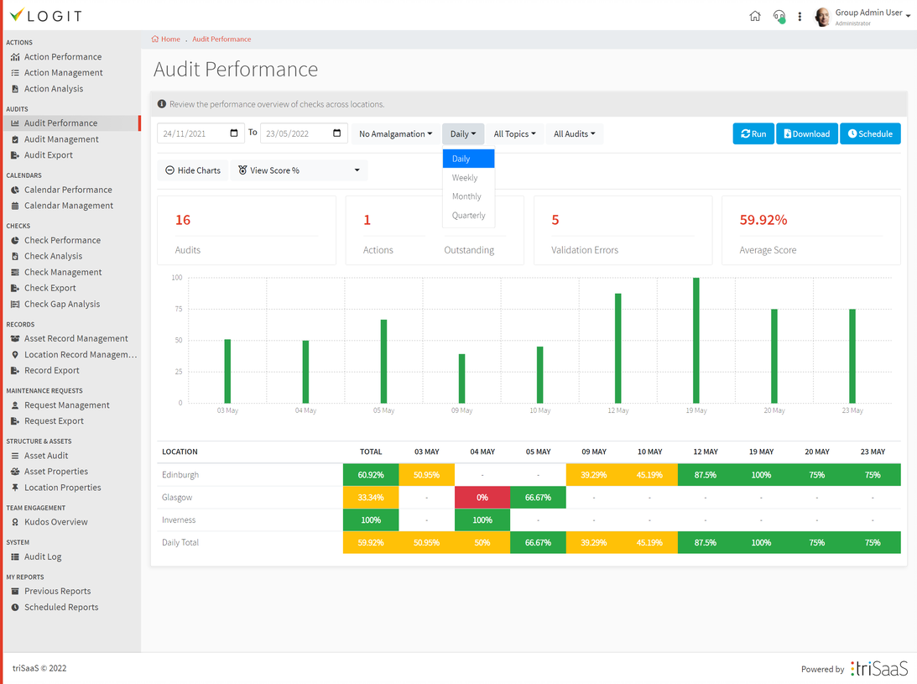Expand the All Audits dropdown
This screenshot has width=917, height=684.
pos(574,134)
